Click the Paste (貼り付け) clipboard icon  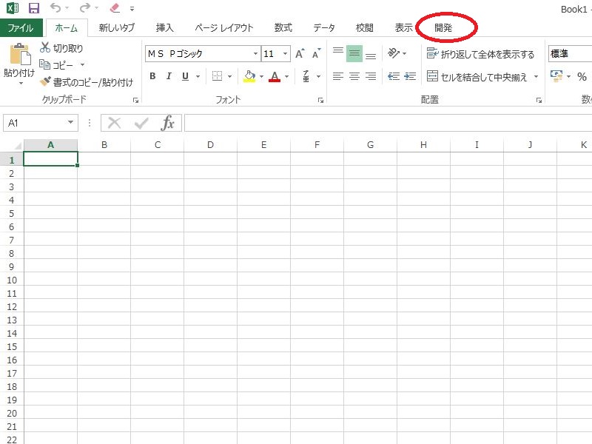pos(18,59)
